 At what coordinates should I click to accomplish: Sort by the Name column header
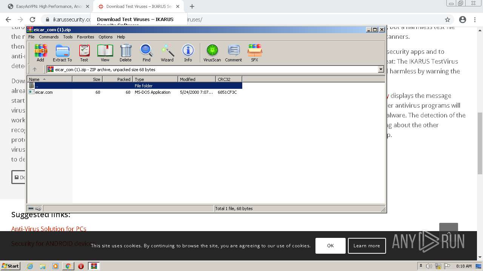point(49,79)
